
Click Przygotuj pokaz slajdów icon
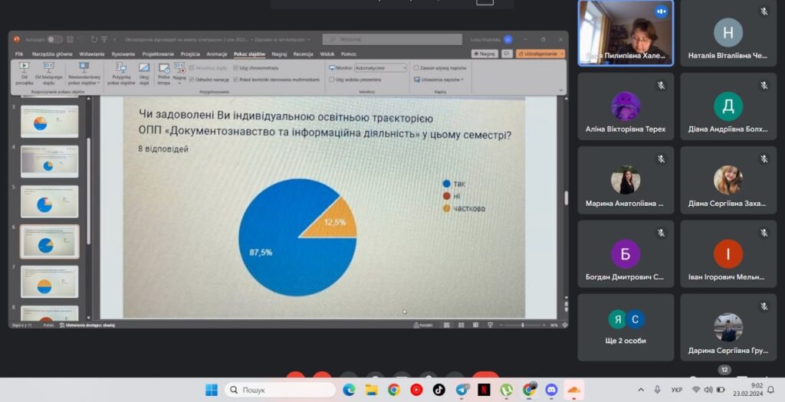tap(121, 71)
